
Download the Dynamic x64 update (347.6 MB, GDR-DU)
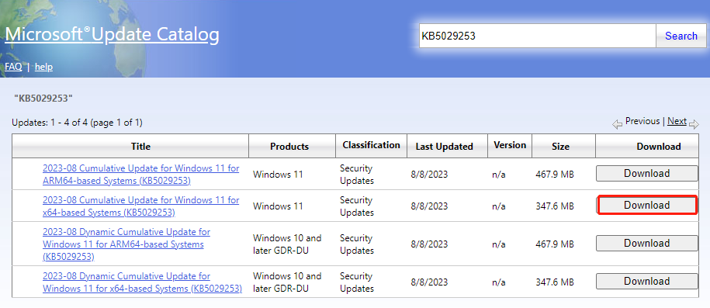646,282
